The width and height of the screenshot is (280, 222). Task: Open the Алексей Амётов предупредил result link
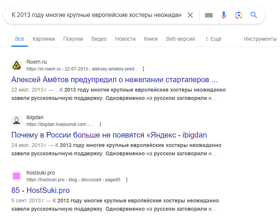(x=114, y=80)
